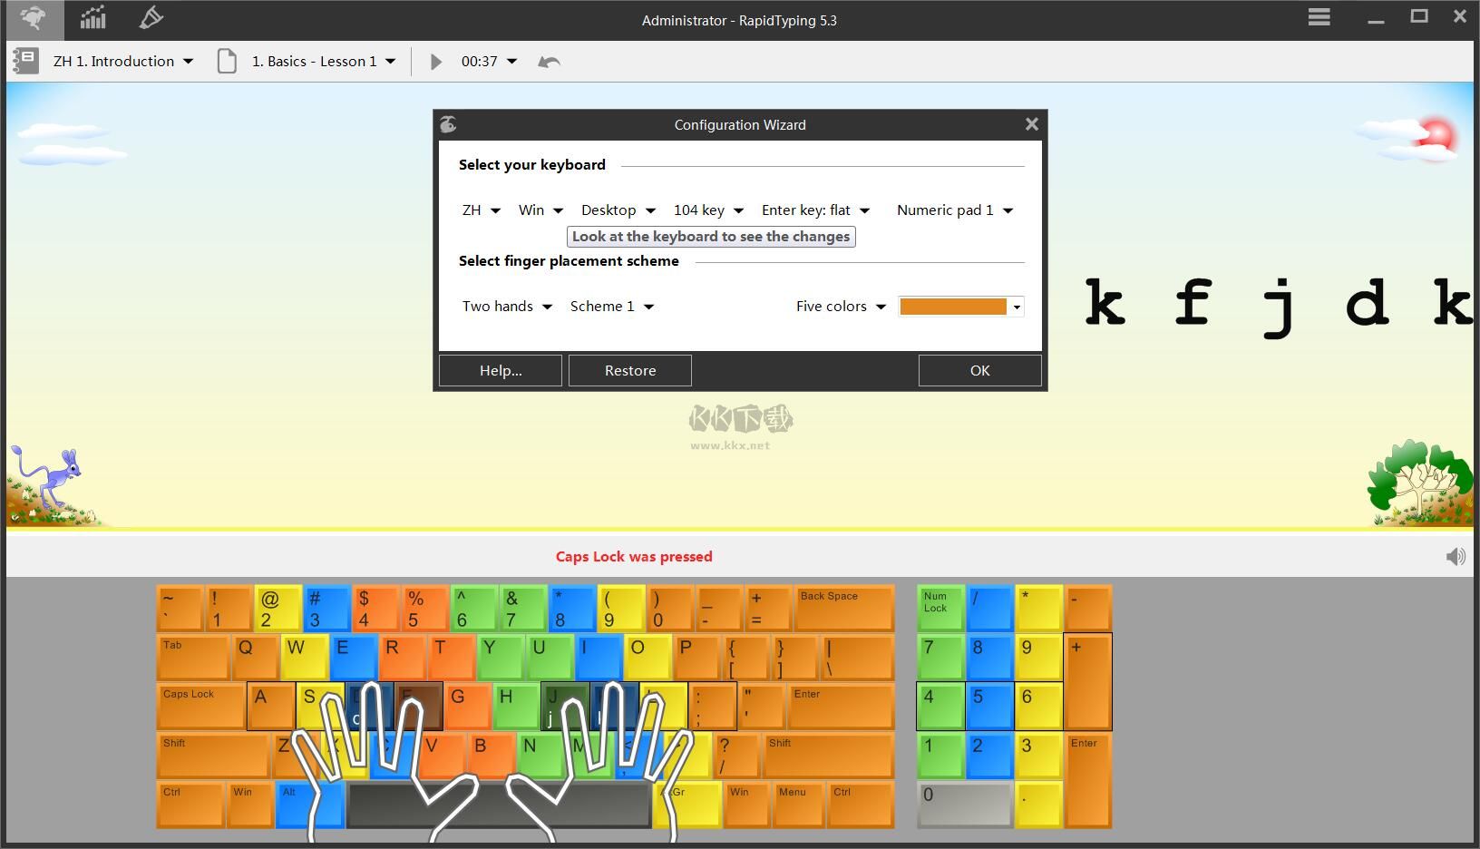The image size is (1480, 849).
Task: Click the numeric pad Enter key
Action: 1088,780
